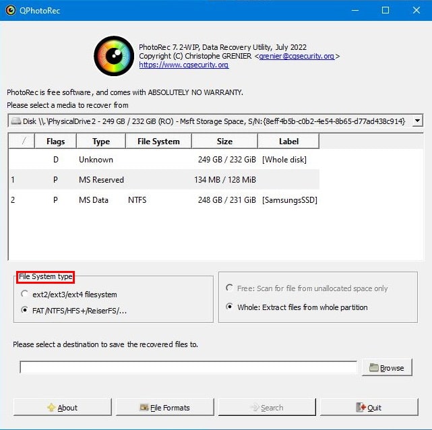432x430 pixels.
Task: Open the File Formats dialog
Action: pyautogui.click(x=164, y=407)
